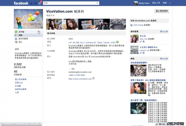The height and width of the screenshot is (126, 186).
Task: Show all sponsored ads link
Action: (x=164, y=59)
